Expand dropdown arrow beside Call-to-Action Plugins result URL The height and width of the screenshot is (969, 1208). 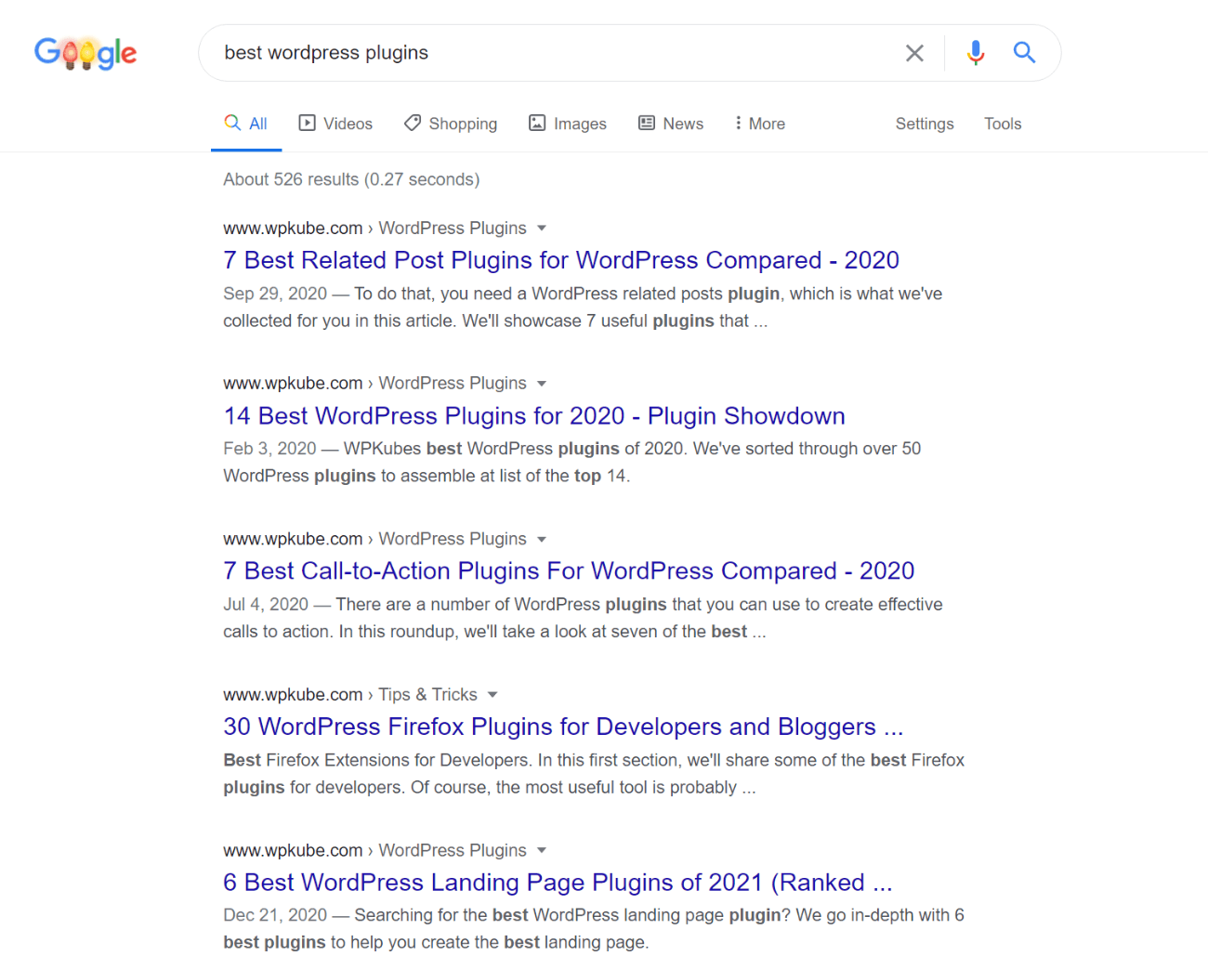pyautogui.click(x=542, y=540)
